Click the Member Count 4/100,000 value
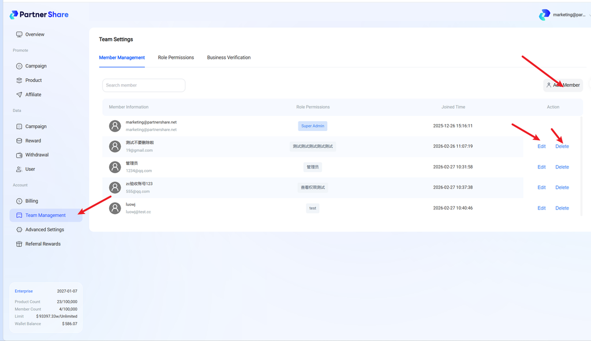 68,309
